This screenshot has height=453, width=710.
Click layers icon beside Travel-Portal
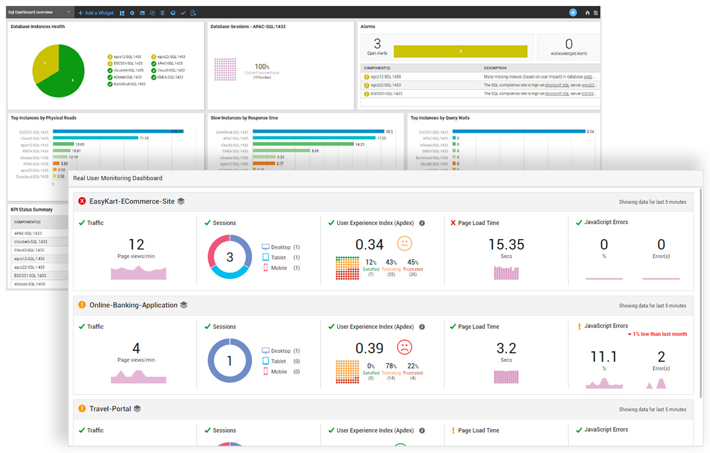pos(137,409)
